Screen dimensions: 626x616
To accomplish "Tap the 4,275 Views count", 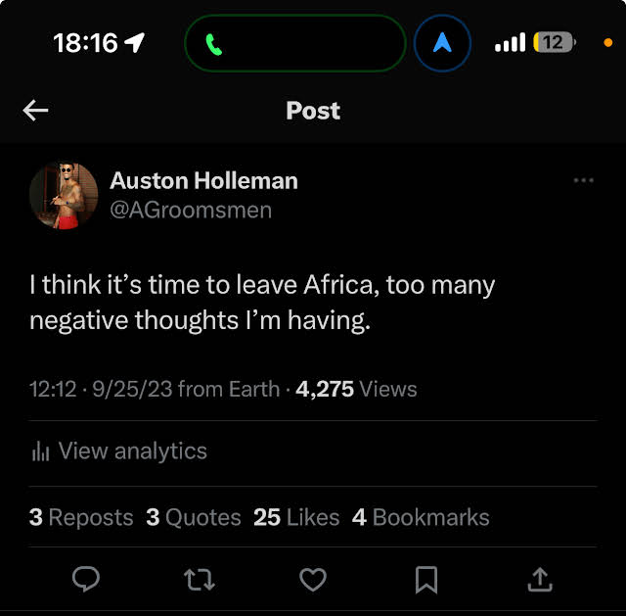I will [356, 389].
